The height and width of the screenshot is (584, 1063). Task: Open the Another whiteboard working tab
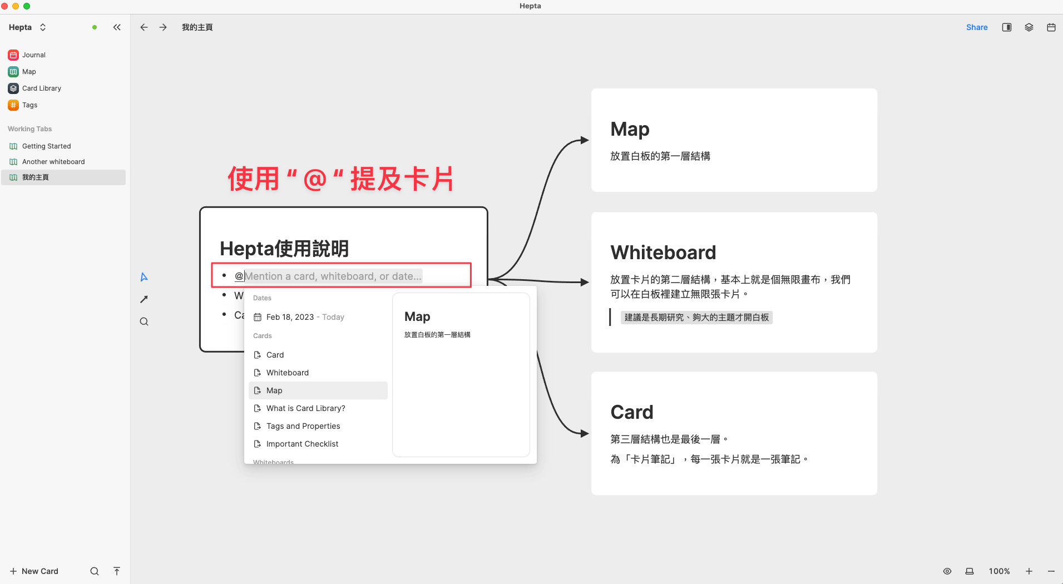(x=53, y=161)
